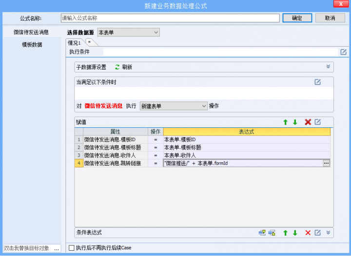The width and height of the screenshot is (351, 256).
Task: Select row 2 number cell
Action: coord(79,147)
